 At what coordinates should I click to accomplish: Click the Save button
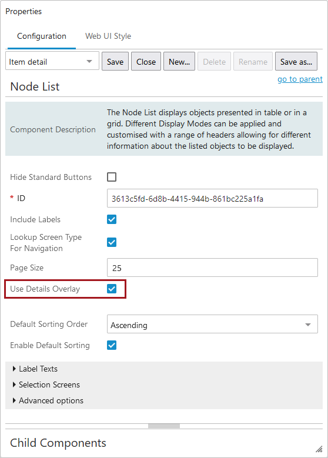coord(115,61)
